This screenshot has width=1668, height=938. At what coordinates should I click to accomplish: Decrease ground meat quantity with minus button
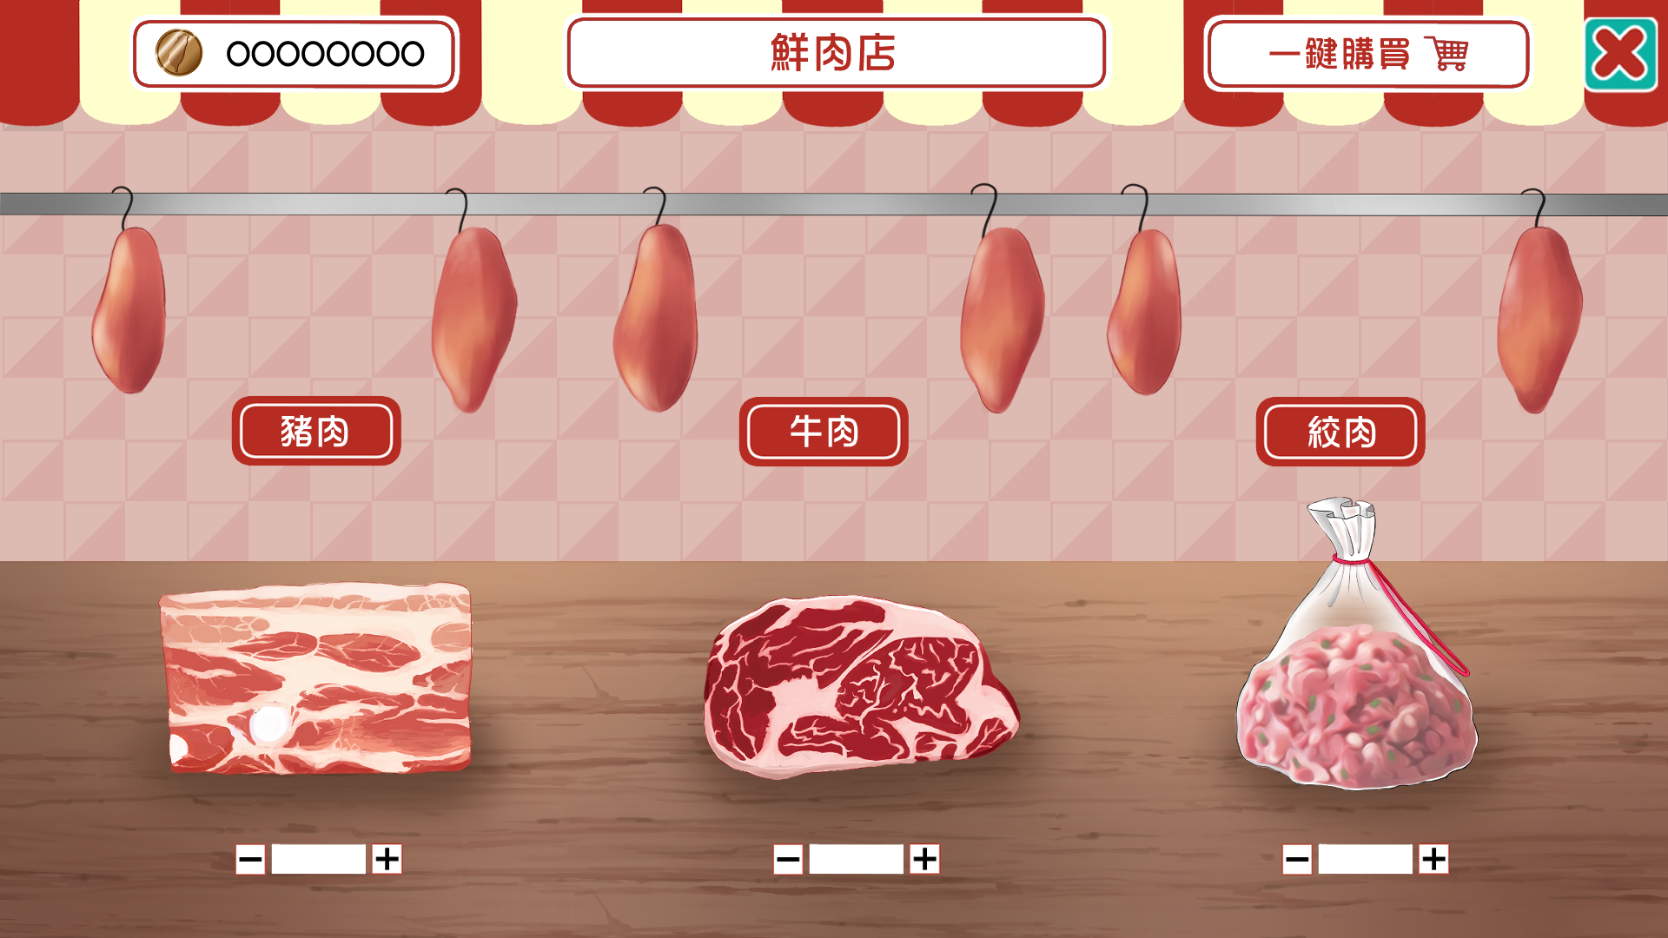(x=1297, y=859)
